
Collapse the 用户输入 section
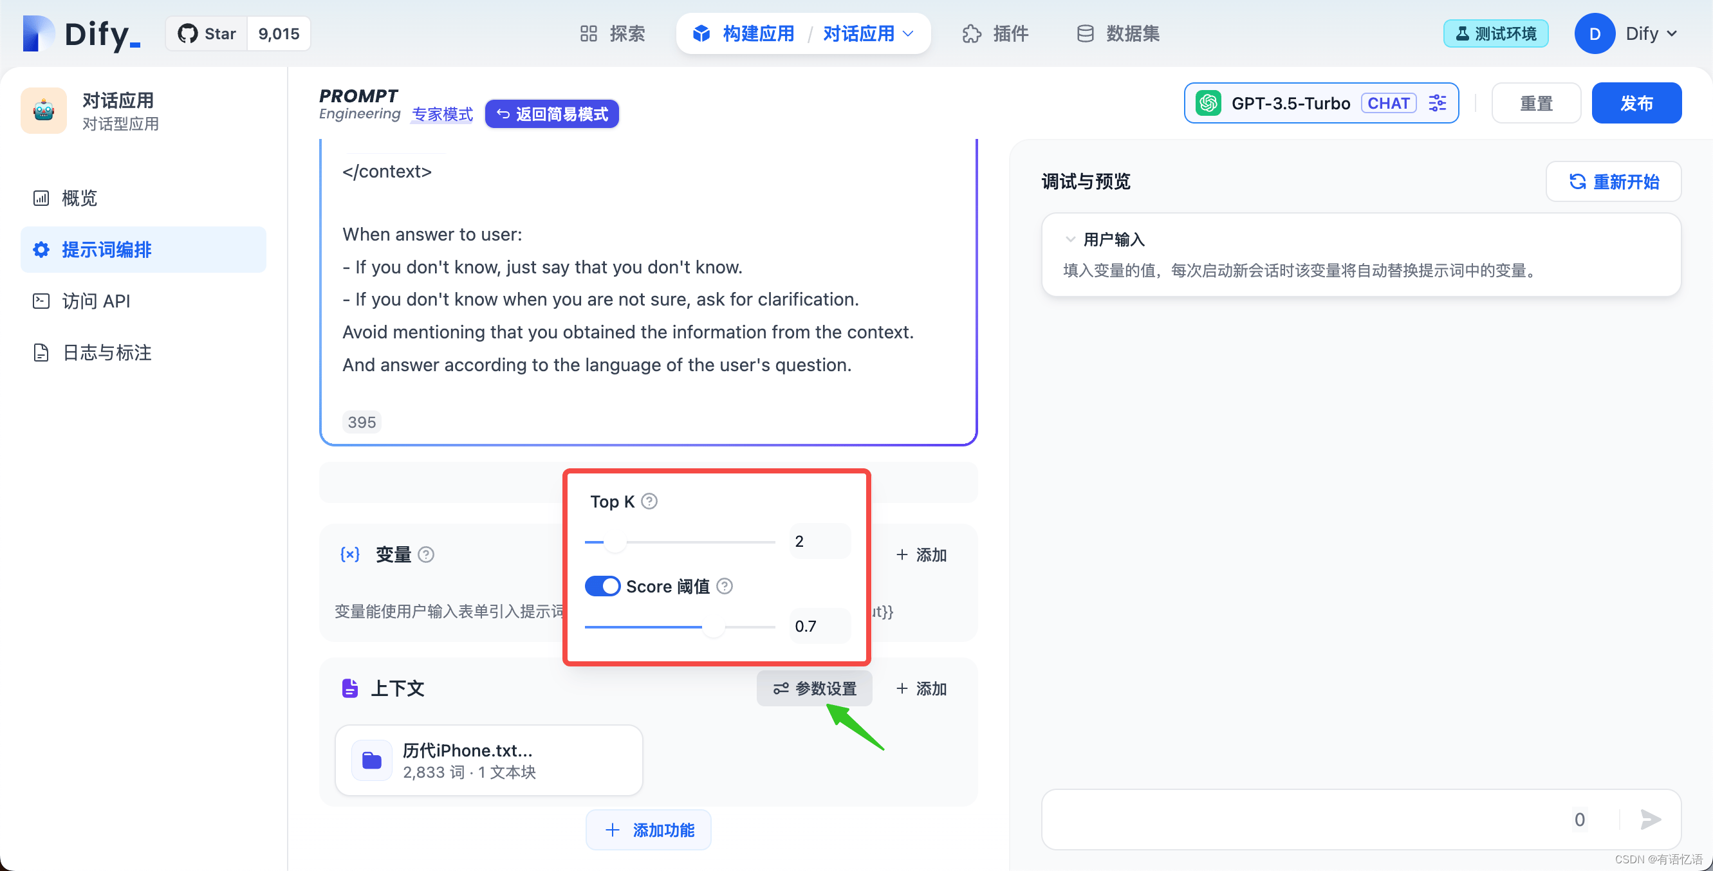pyautogui.click(x=1070, y=239)
